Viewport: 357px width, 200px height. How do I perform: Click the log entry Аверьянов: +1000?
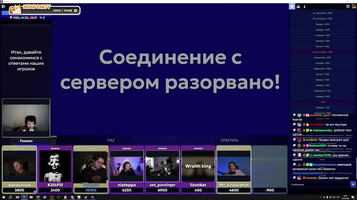(x=322, y=69)
